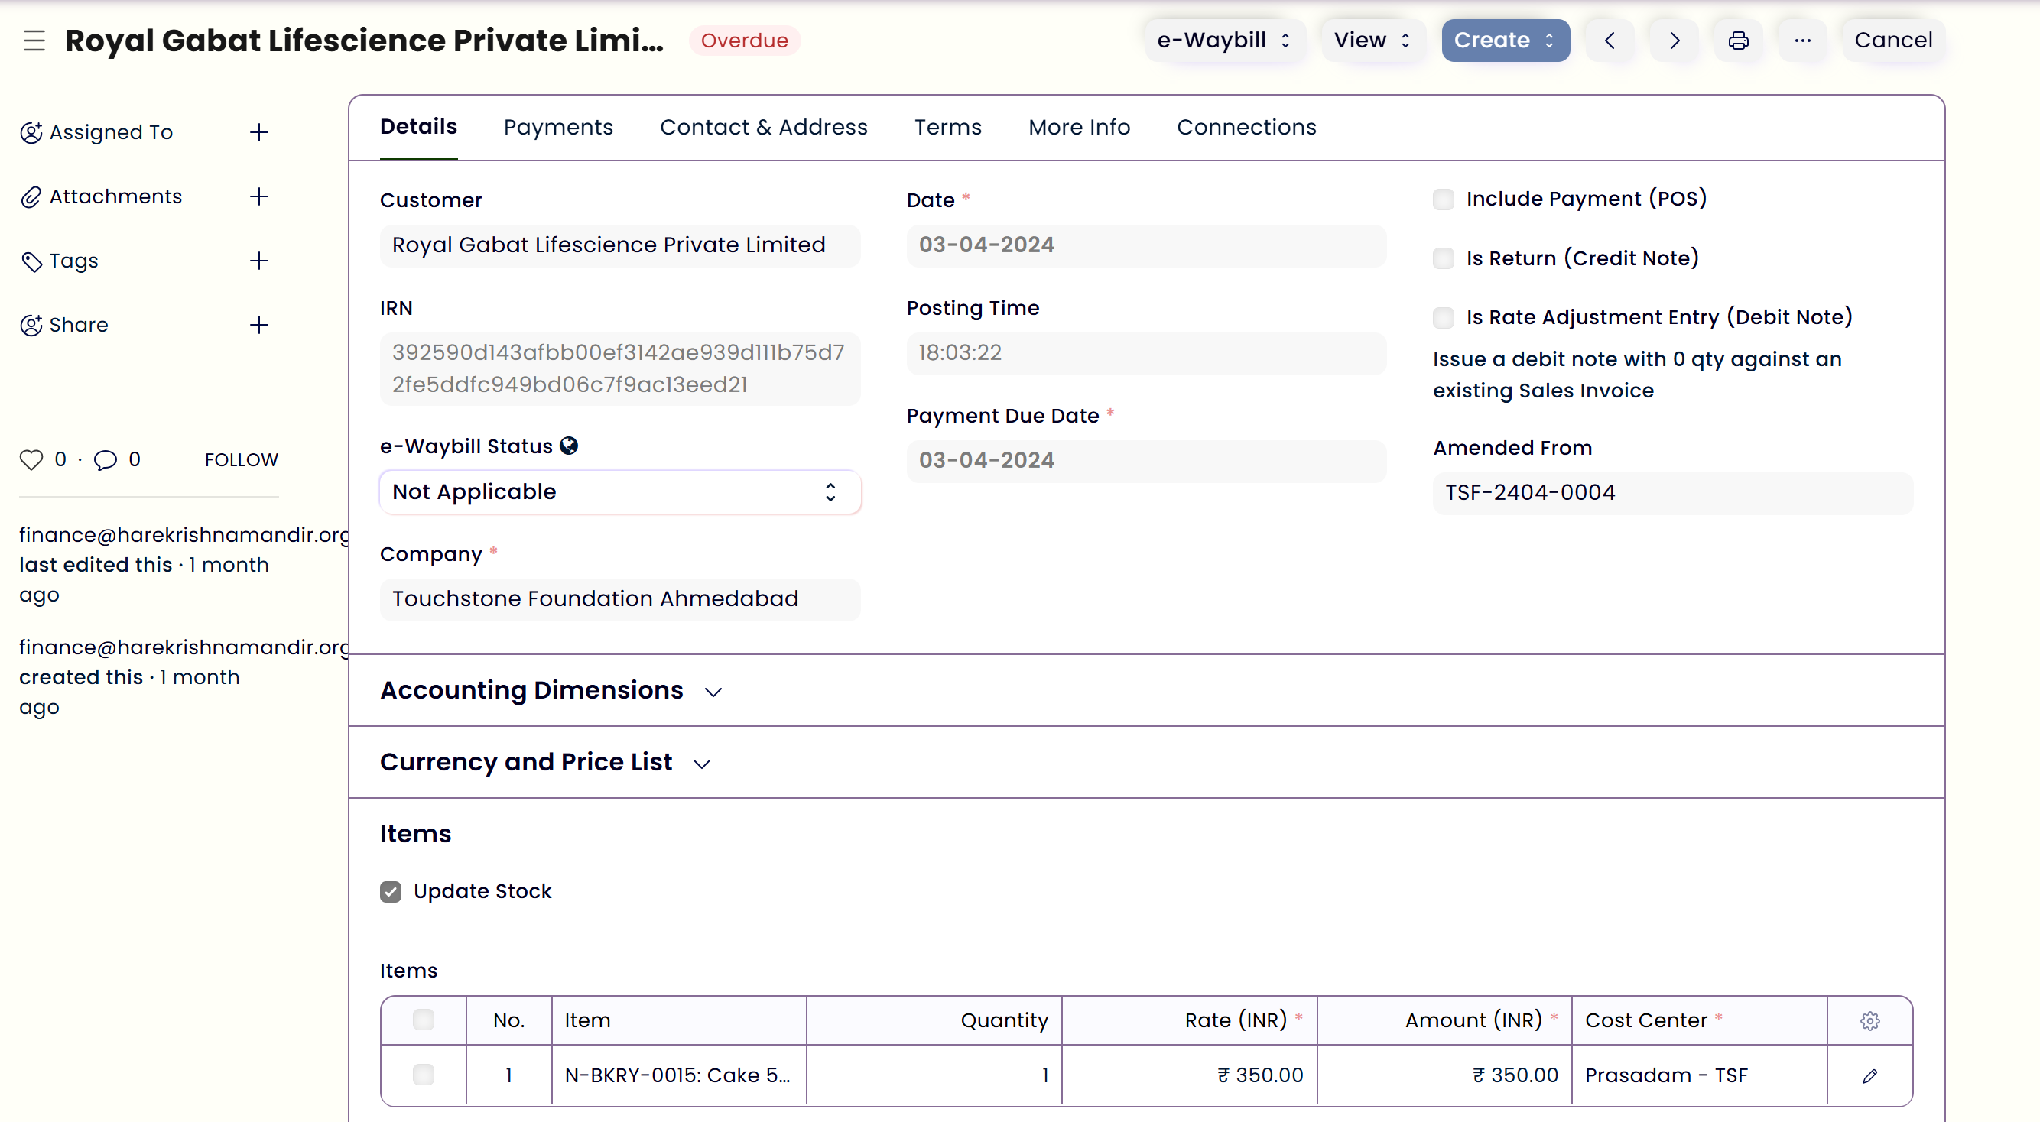Click the Rate (INR) column header

[1190, 1020]
